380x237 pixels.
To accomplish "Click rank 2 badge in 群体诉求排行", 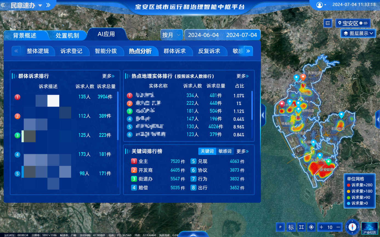I will (x=18, y=116).
